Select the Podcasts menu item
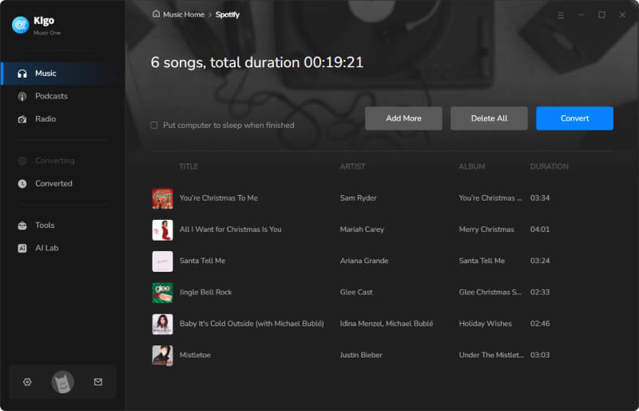 [x=63, y=96]
